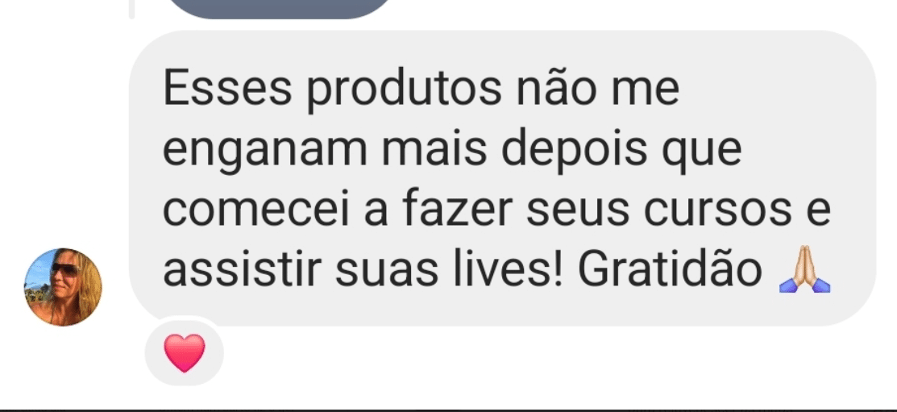This screenshot has height=412, width=897.
Task: Click the dark gray bubble at top
Action: pos(280,9)
